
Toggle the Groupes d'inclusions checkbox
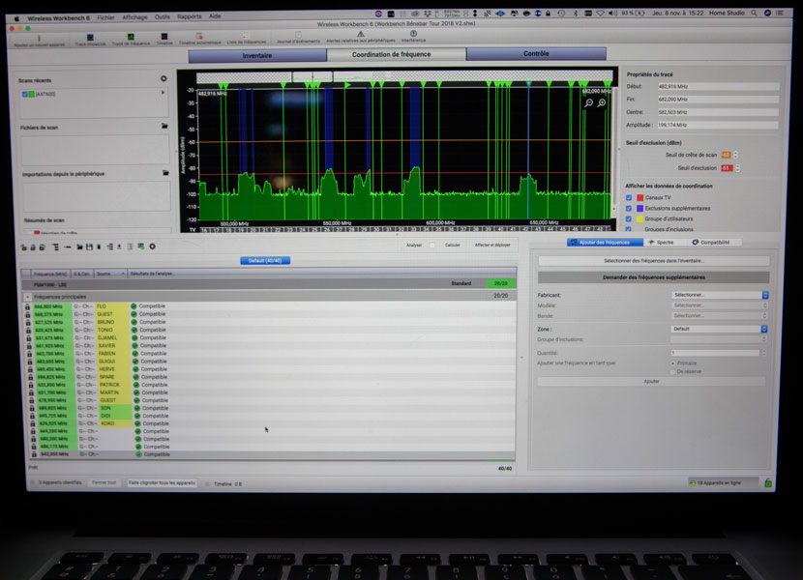tap(629, 229)
